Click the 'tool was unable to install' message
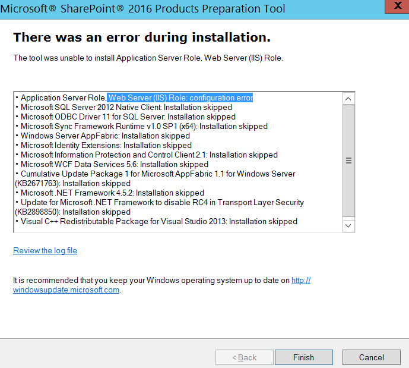 [x=148, y=58]
